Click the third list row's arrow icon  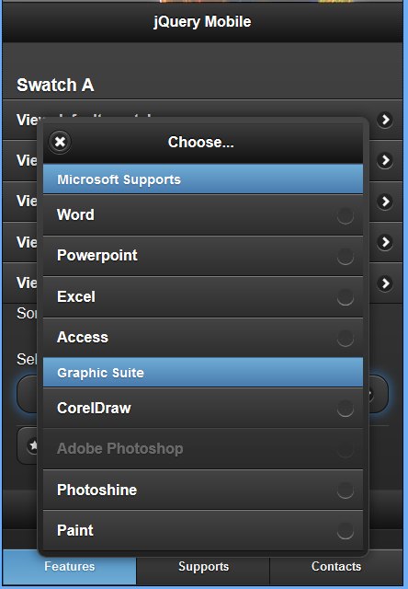pyautogui.click(x=385, y=202)
